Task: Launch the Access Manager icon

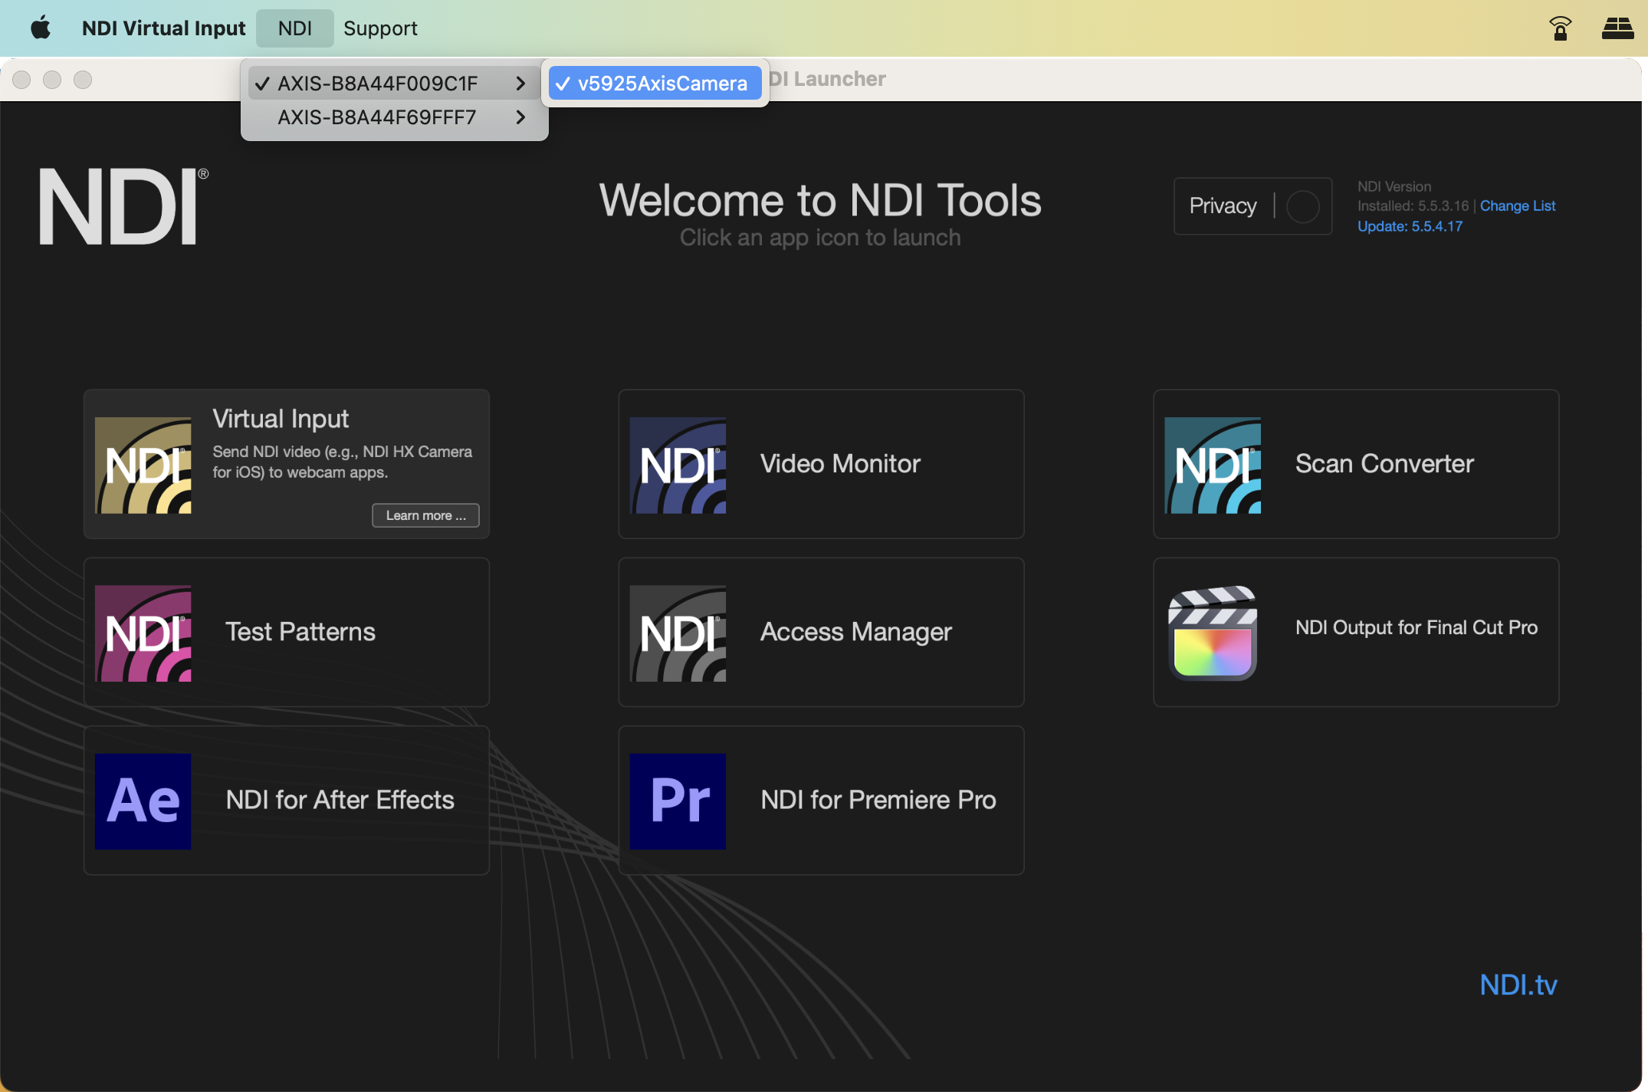Action: coord(678,633)
